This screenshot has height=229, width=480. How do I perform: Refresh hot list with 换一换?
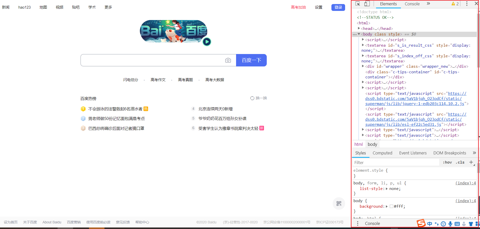tap(259, 98)
